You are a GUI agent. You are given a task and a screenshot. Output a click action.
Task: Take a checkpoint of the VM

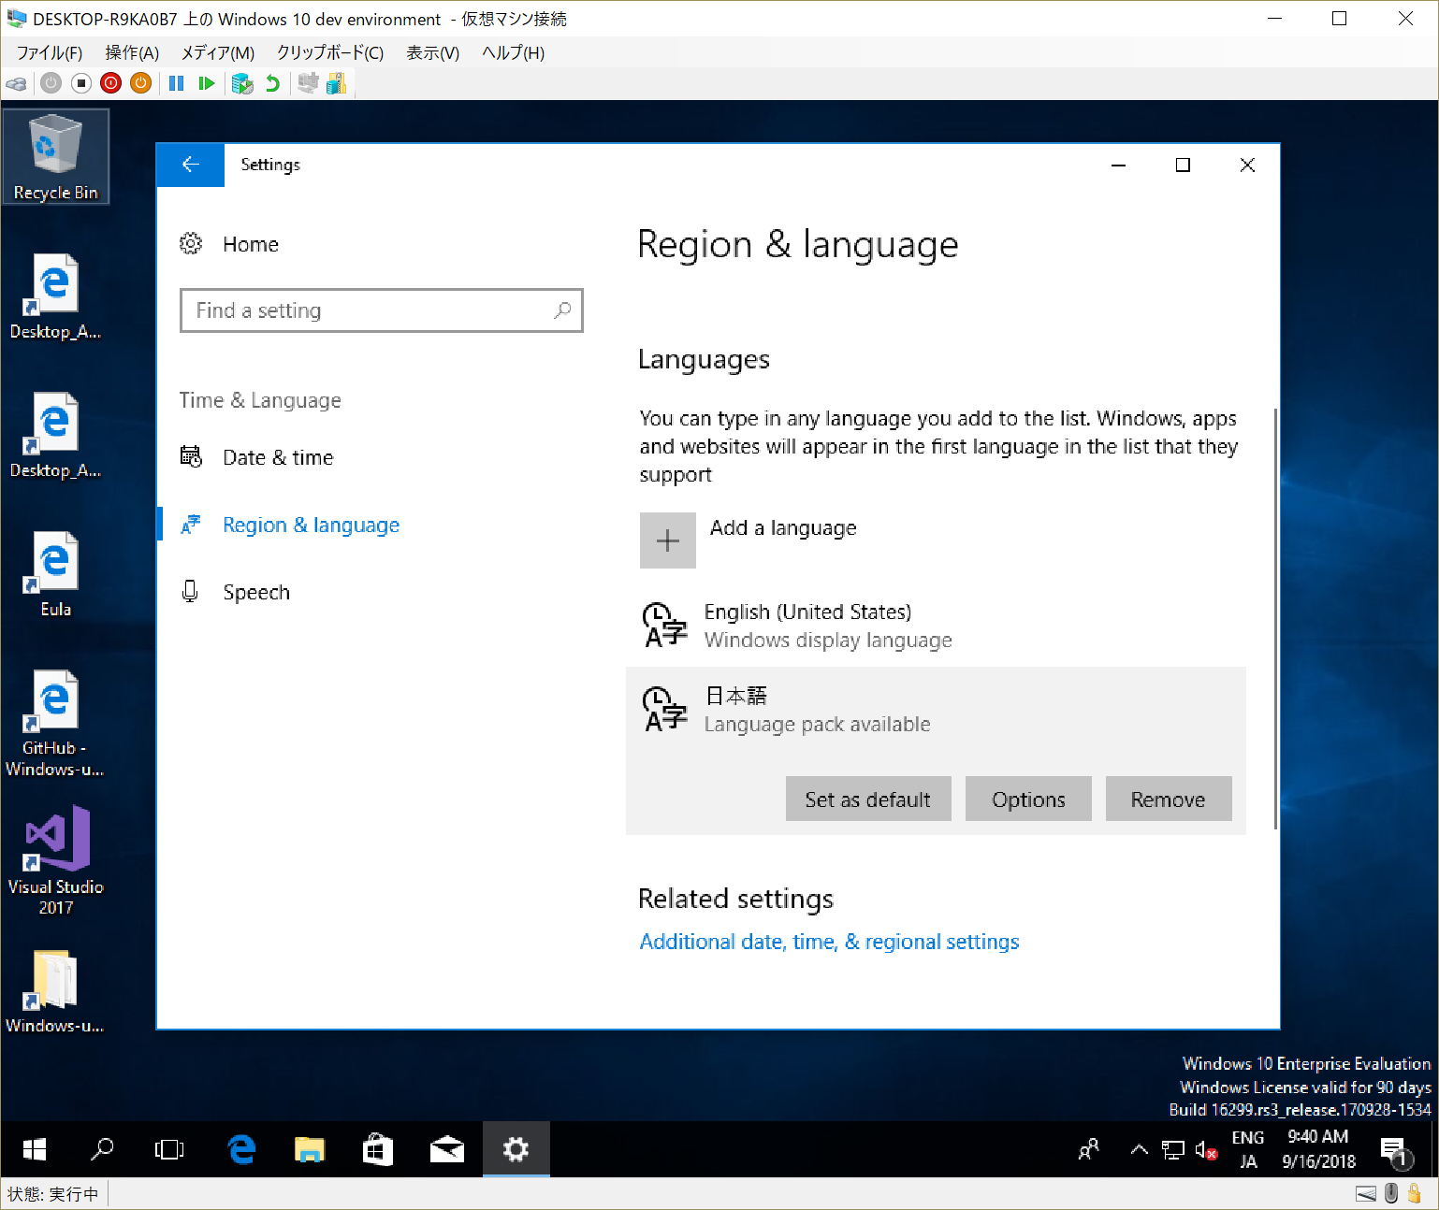(x=242, y=83)
